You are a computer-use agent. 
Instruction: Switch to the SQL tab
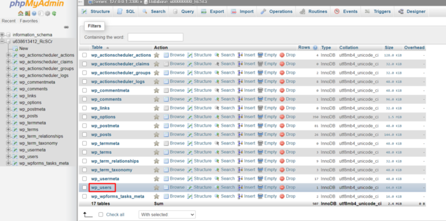point(126,12)
